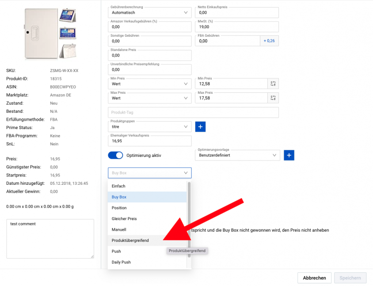Viewport: 373px width, 286px height.
Task: Expand the Produktgruppen dropdown
Action: [150, 126]
